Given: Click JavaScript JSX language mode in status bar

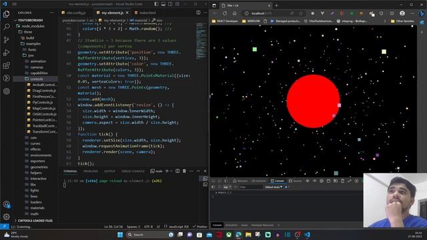Looking at the screenshot, I should pyautogui.click(x=179, y=227).
